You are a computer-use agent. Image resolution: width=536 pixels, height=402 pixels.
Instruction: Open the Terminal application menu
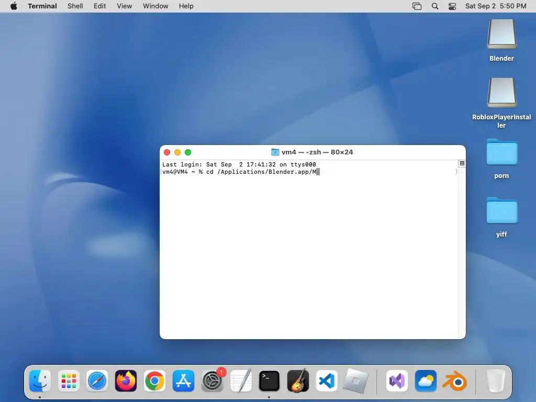[x=42, y=6]
